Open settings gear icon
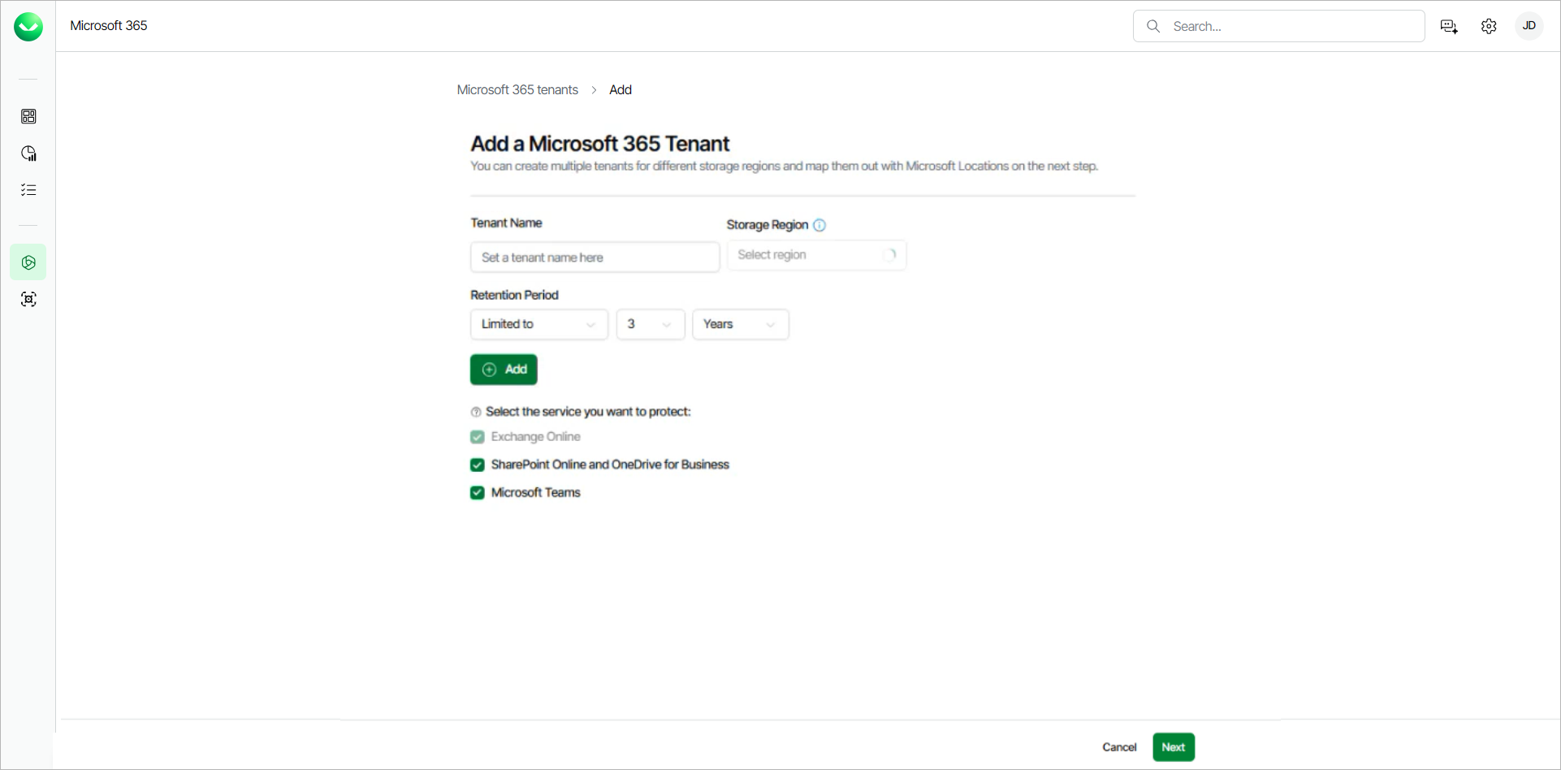 coord(1489,27)
